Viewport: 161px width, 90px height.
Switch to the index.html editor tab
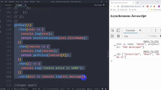coord(7,5)
